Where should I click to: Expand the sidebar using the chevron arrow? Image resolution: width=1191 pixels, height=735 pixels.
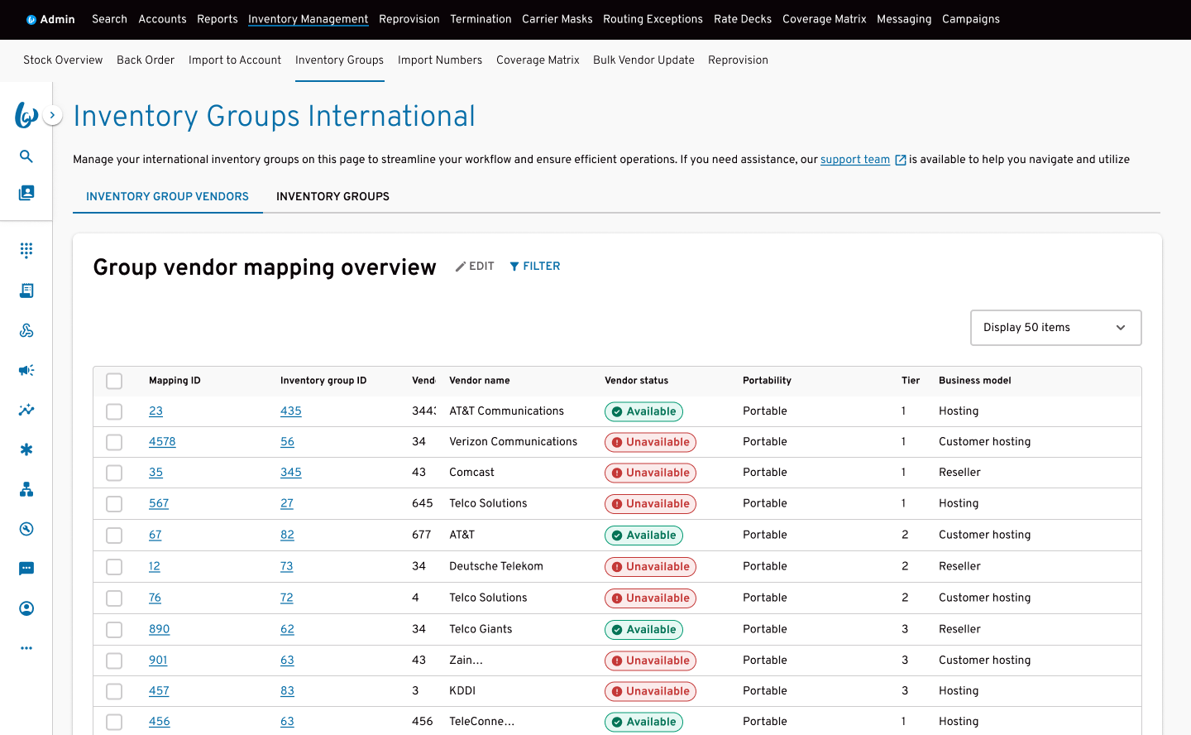[x=53, y=115]
